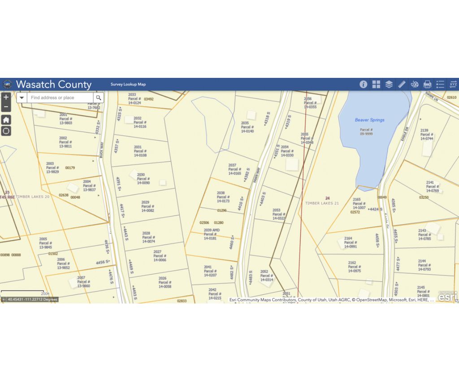Image resolution: width=459 pixels, height=388 pixels.
Task: Open the layer list stack icon
Action: click(389, 85)
